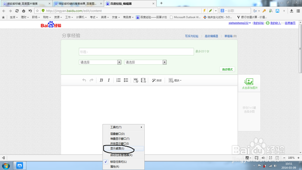Choose 显示桌面(S) from context menu
Screen dimensions: 302x170
click(x=124, y=149)
